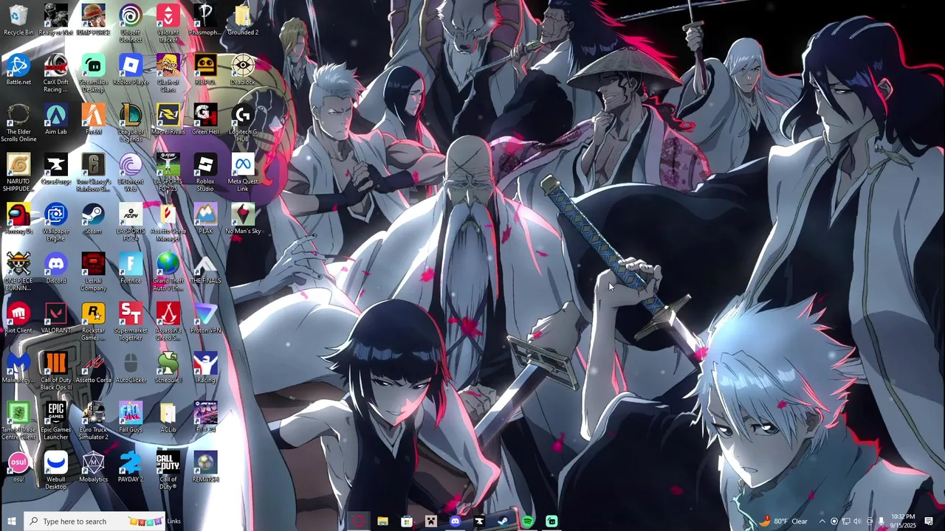This screenshot has width=945, height=531.
Task: Open Spotify from the taskbar
Action: coord(528,521)
